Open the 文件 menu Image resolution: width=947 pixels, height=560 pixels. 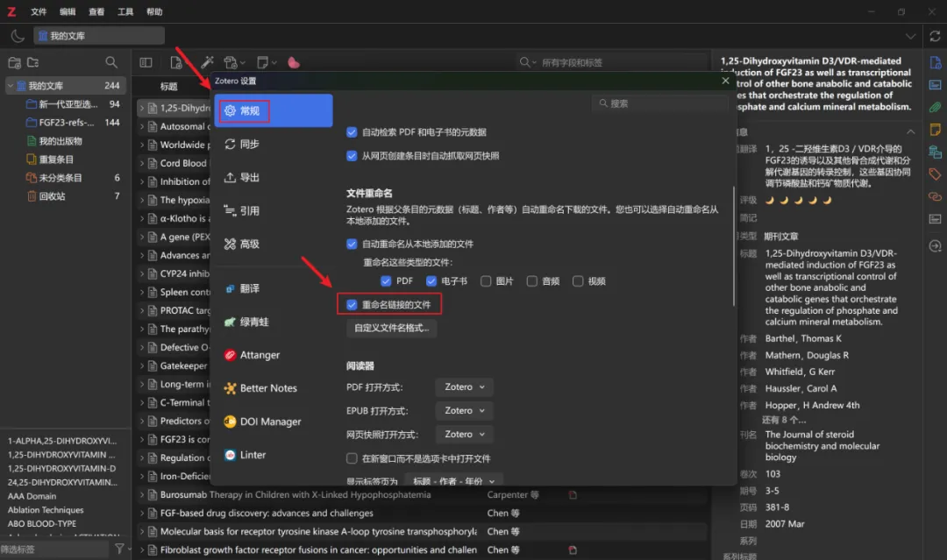pyautogui.click(x=39, y=11)
